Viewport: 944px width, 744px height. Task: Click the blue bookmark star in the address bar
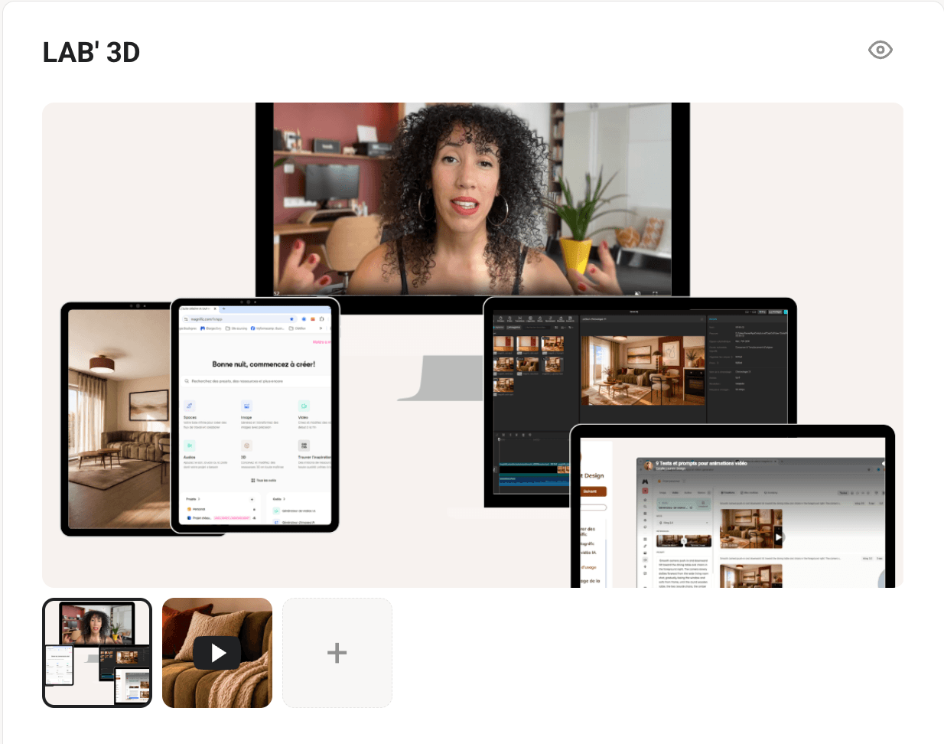click(291, 319)
